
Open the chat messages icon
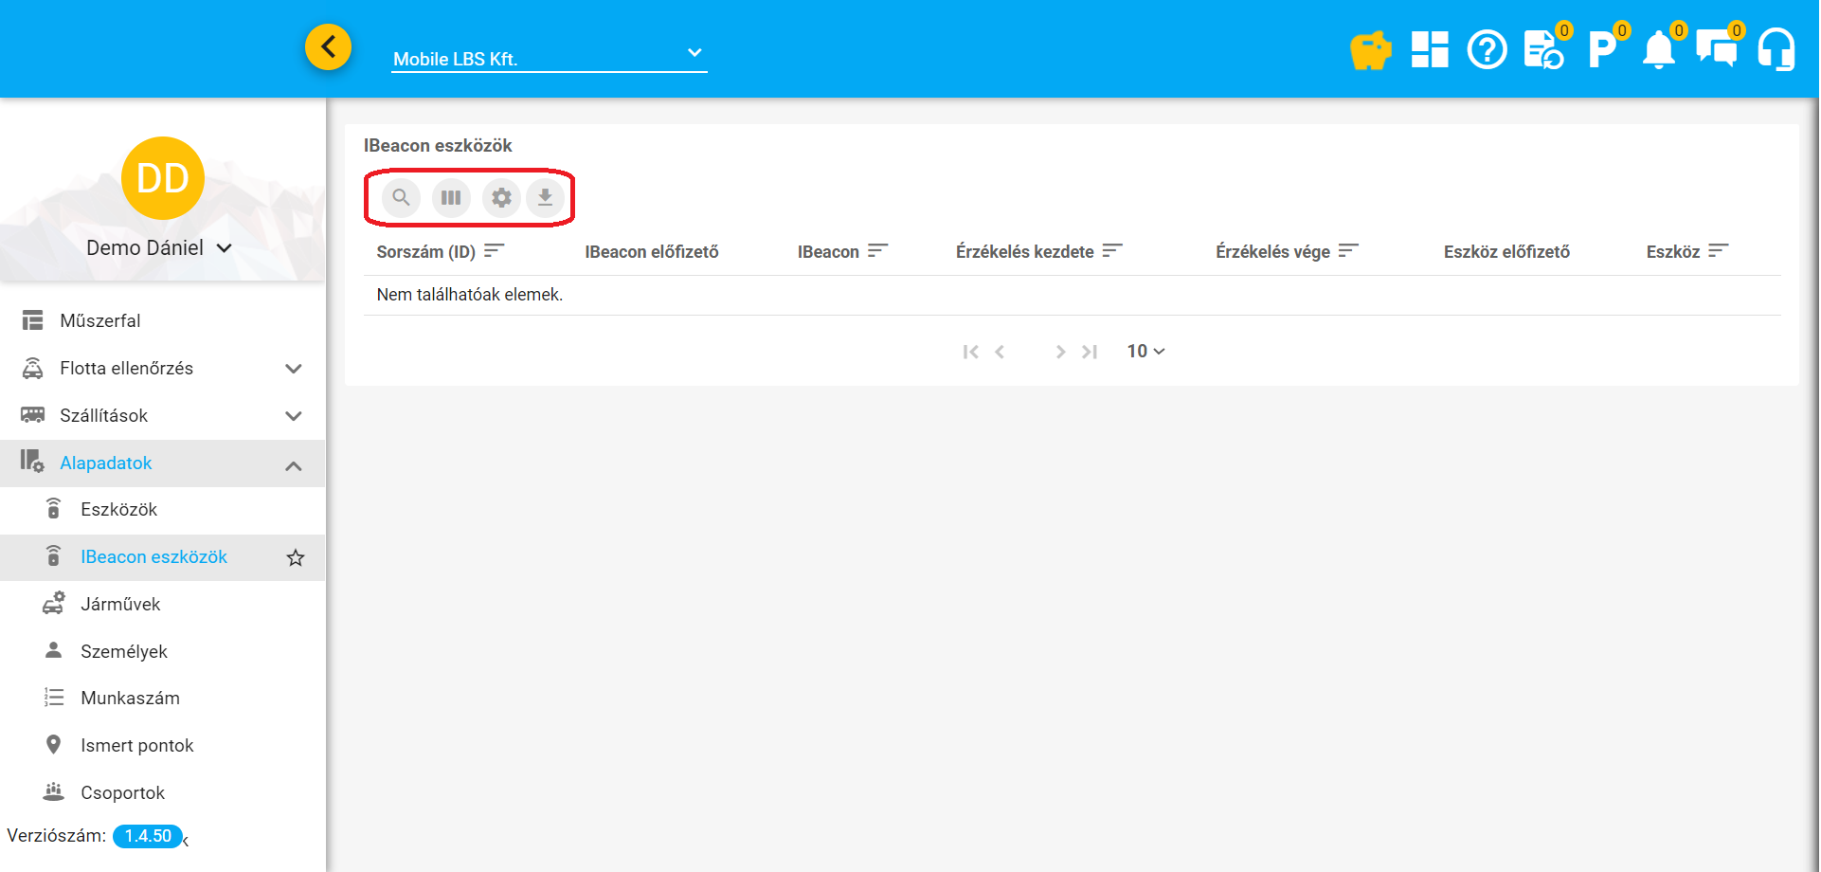[x=1716, y=50]
